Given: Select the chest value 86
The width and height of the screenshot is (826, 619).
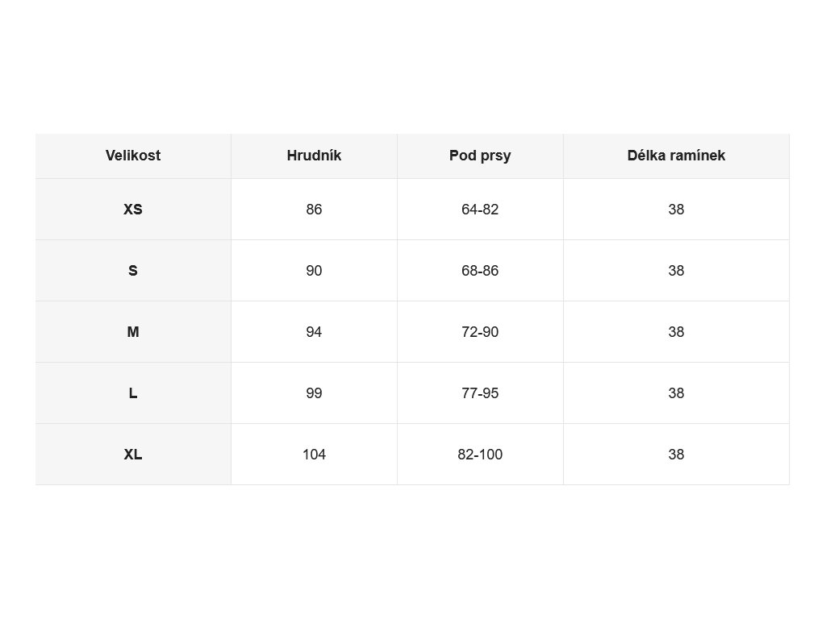Looking at the screenshot, I should coord(314,210).
